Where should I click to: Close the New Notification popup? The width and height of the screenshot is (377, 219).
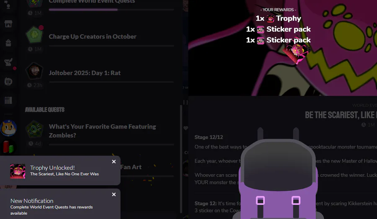(x=114, y=194)
